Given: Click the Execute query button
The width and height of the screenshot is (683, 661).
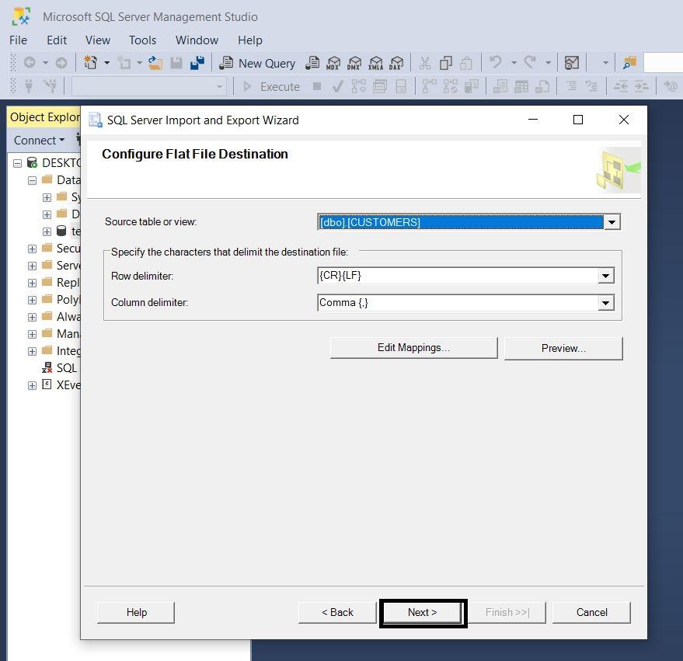Looking at the screenshot, I should pyautogui.click(x=271, y=87).
